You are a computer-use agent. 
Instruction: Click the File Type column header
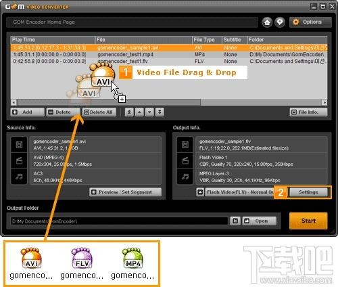tap(207, 40)
